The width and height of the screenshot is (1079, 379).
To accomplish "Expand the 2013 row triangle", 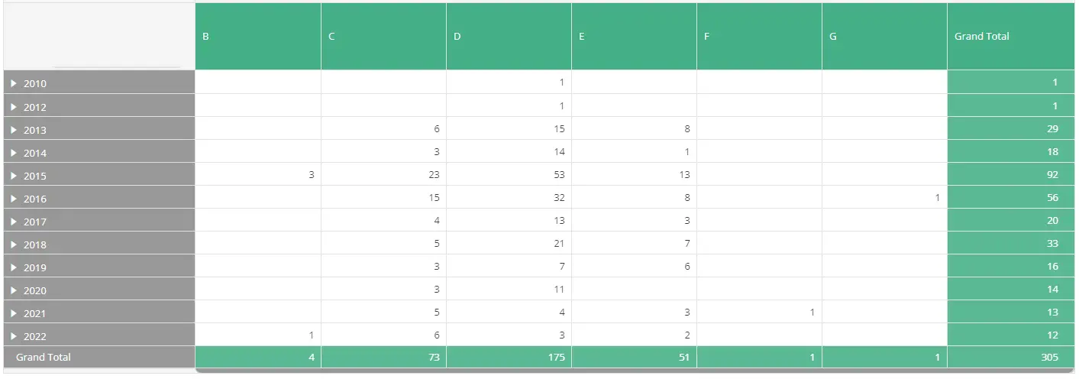I will pyautogui.click(x=14, y=129).
